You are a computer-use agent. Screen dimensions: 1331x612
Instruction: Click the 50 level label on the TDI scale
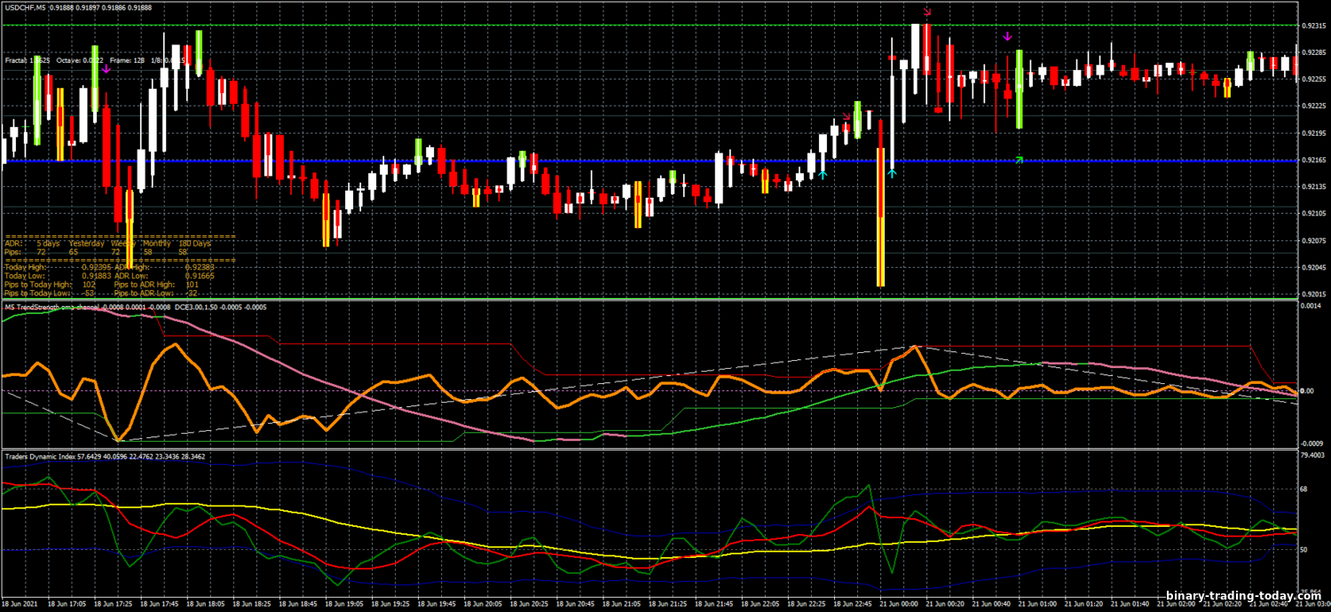(x=1304, y=551)
